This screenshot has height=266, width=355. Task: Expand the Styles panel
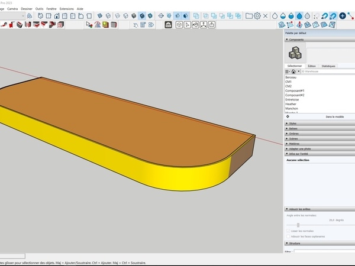pyautogui.click(x=292, y=123)
